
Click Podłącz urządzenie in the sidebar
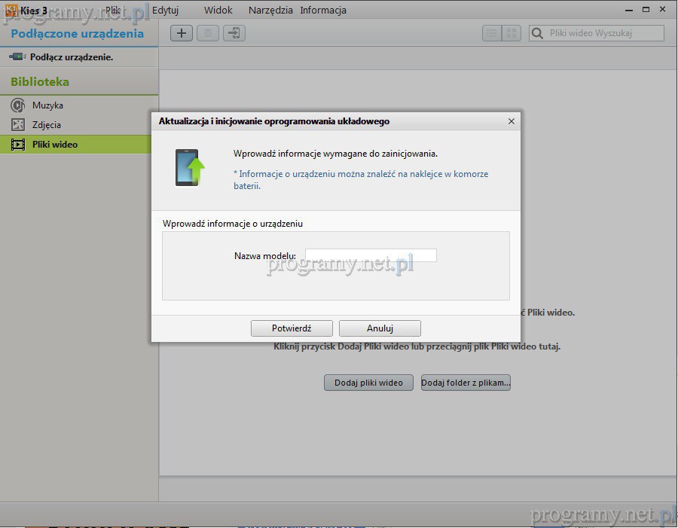pyautogui.click(x=71, y=57)
